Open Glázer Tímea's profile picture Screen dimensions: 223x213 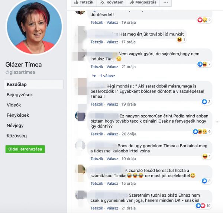pos(34,26)
